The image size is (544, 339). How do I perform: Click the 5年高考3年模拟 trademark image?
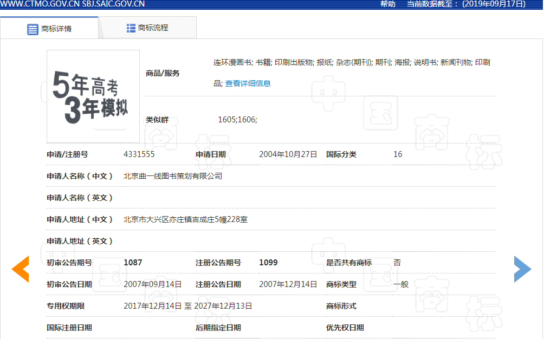pyautogui.click(x=93, y=96)
